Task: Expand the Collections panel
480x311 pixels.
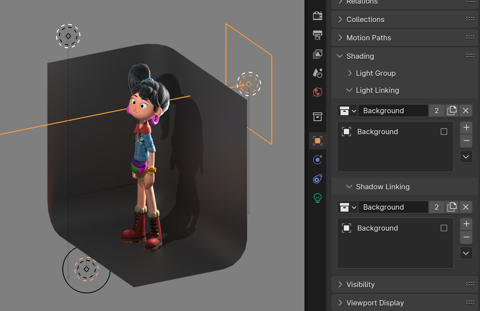Action: 365,19
